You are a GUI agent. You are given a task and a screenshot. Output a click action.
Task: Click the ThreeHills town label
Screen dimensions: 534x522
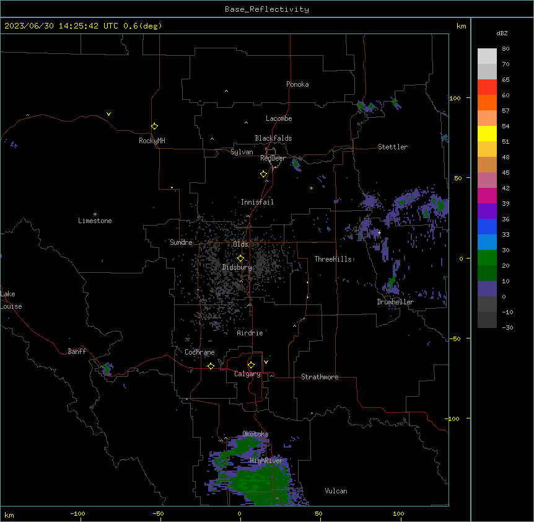pos(333,259)
